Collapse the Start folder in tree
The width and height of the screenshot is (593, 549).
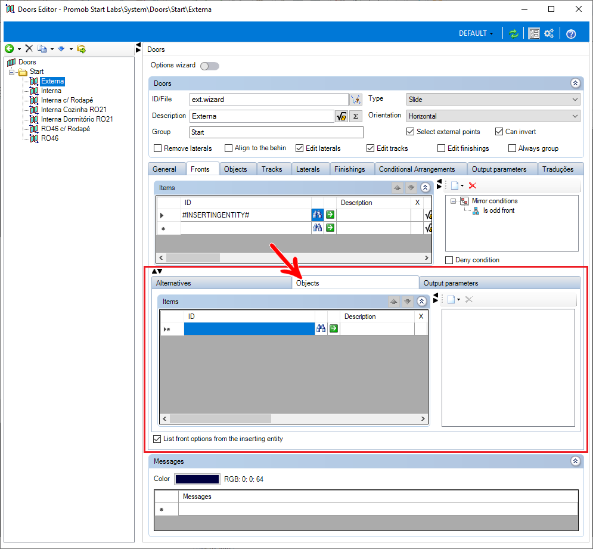coord(12,72)
